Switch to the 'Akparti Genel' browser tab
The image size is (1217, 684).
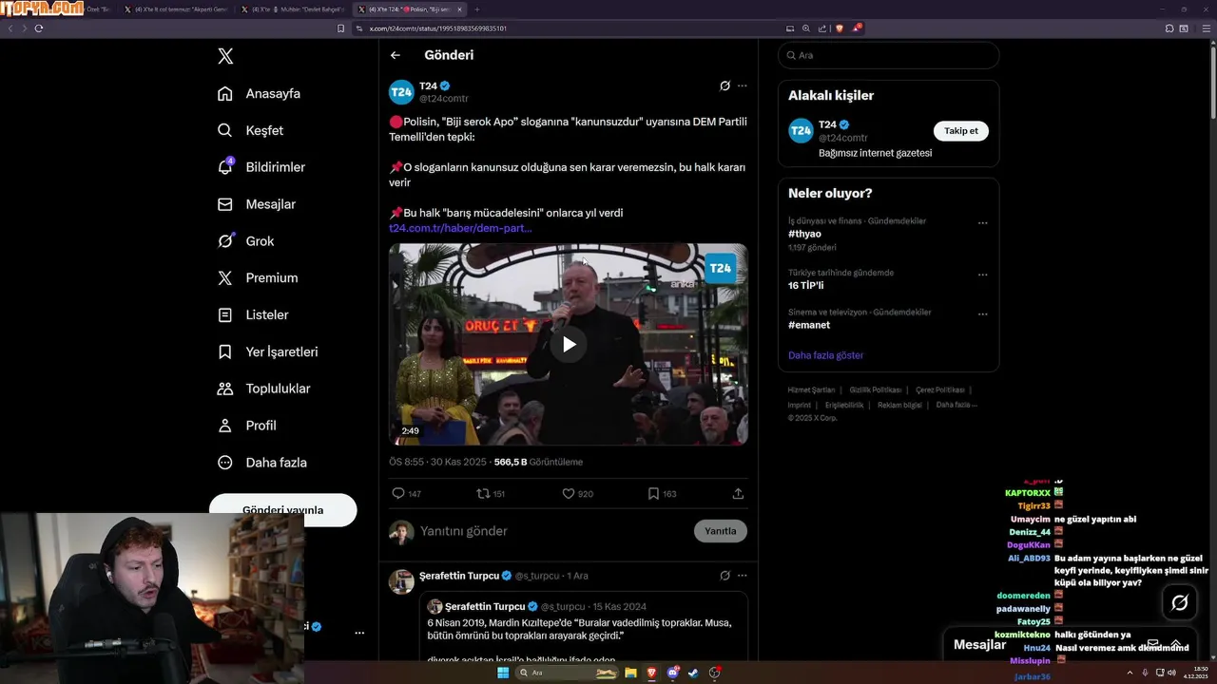pos(176,9)
